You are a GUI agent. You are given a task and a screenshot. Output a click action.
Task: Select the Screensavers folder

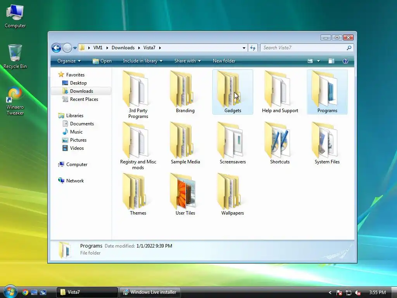[x=233, y=143]
